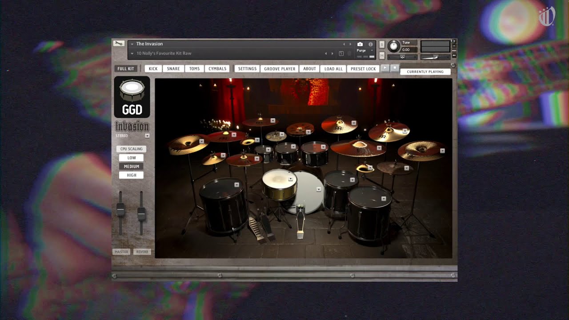Open the ride cymbal dropdown with large bell

pos(379,148)
